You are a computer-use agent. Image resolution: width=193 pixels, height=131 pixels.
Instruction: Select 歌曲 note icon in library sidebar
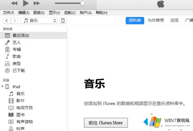pos(7,57)
